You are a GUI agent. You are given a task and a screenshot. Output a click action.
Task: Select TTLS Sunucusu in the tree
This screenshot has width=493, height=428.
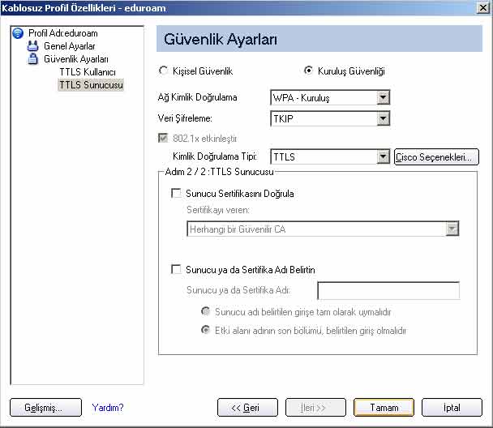click(x=91, y=85)
